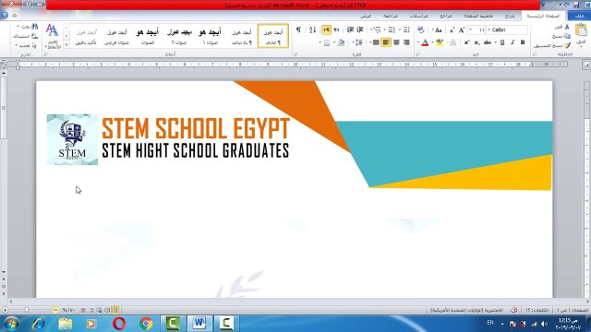Switch to the Home ribbon tab

point(543,16)
